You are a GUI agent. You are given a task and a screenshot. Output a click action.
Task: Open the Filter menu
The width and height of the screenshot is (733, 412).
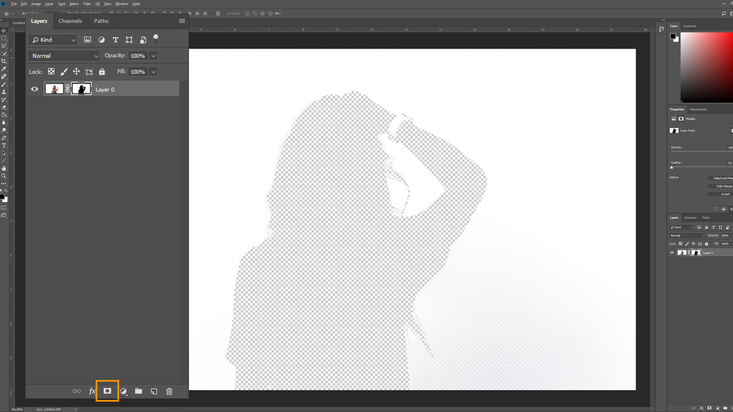point(86,3)
